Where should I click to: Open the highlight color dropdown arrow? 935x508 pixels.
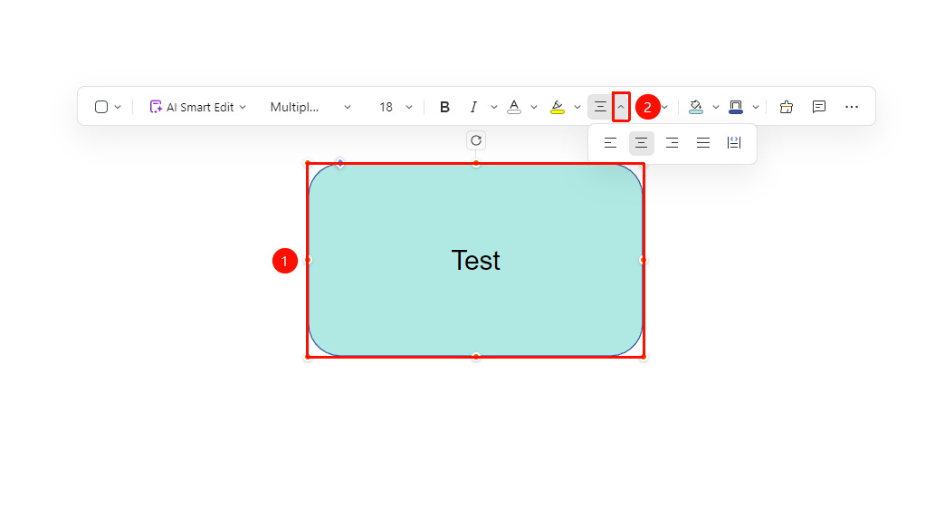point(577,108)
